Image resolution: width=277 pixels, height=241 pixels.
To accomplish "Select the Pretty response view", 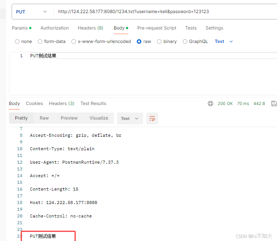I will click(x=21, y=118).
